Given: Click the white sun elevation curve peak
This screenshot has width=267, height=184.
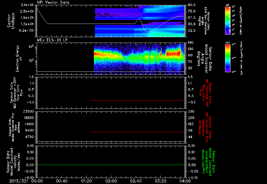Looking at the screenshot, I should 139,19.
